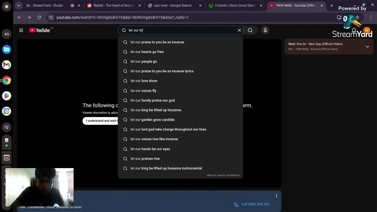This screenshot has height=212, width=377.
Task: Select 'let our lord god take charge throughout our lives'
Action: point(181,130)
